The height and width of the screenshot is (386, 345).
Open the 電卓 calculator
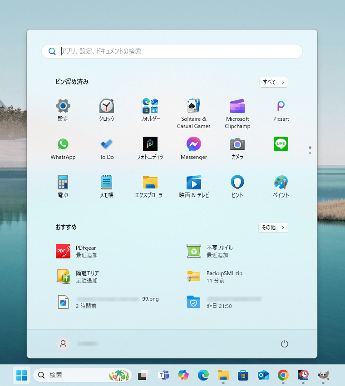(63, 186)
